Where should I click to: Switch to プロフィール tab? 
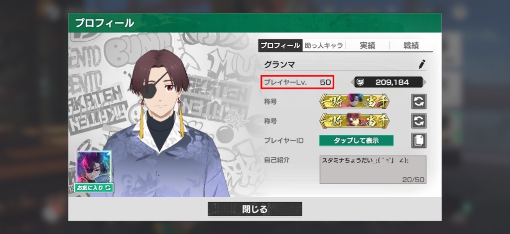[280, 45]
